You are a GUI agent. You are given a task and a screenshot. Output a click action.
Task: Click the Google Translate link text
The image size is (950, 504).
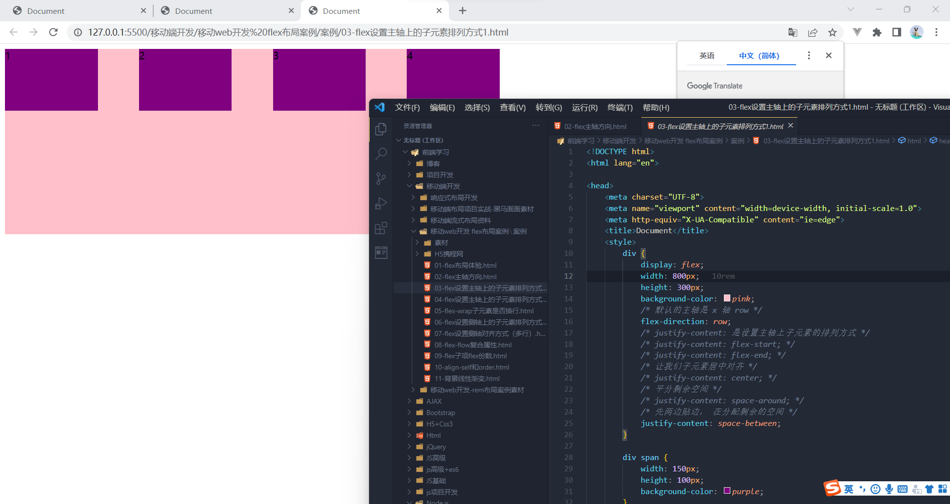(714, 85)
